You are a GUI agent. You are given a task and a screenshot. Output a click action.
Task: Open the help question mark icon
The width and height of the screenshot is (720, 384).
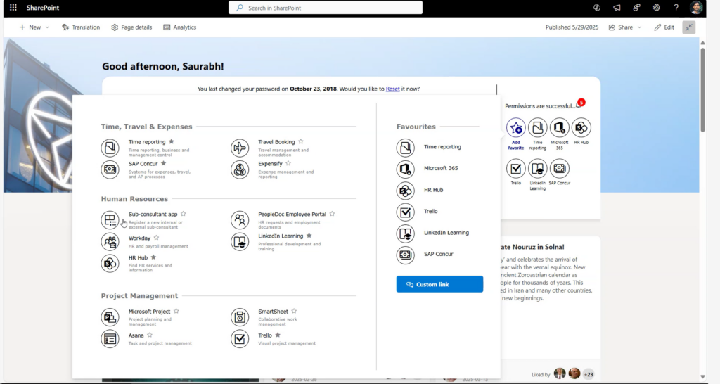pos(676,8)
